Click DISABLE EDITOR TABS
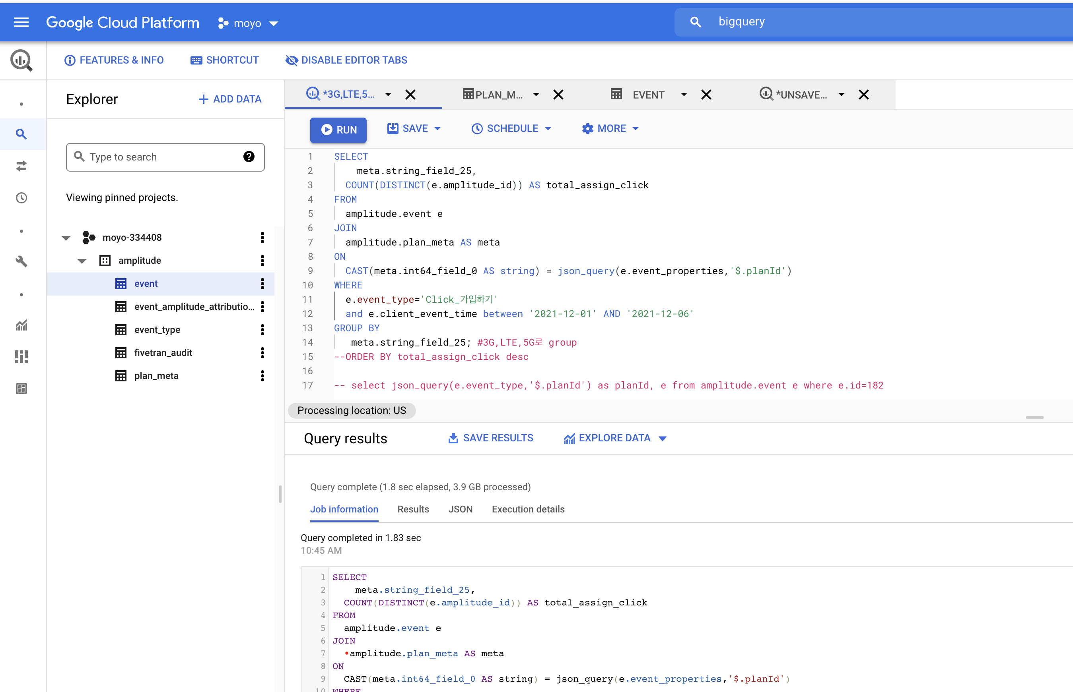The width and height of the screenshot is (1073, 692). click(346, 60)
